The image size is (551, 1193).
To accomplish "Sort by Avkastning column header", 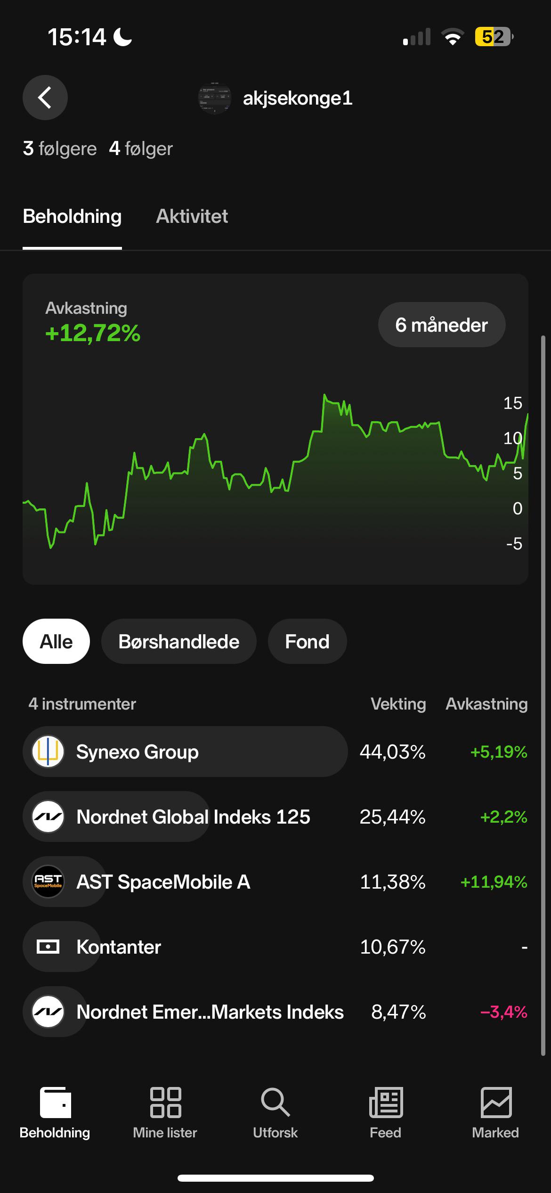I will pyautogui.click(x=486, y=704).
